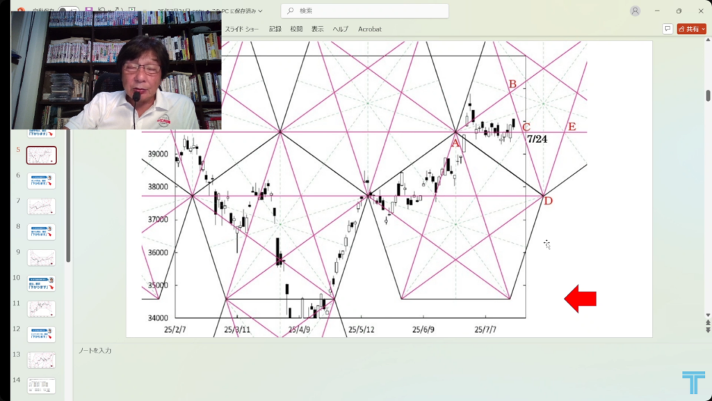Screen dimensions: 712x401
Task: Click scroll-up arrow of slide scrollbar
Action: point(708,40)
